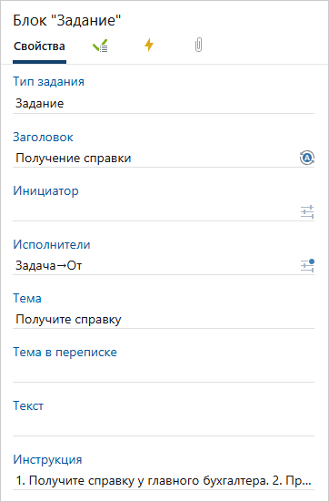Click the Тема в переписке label

click(65, 353)
